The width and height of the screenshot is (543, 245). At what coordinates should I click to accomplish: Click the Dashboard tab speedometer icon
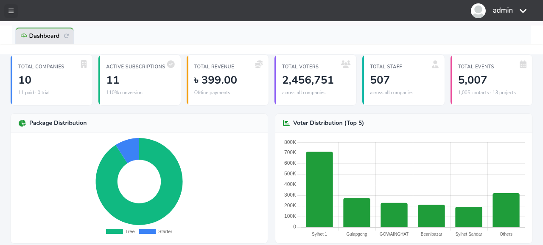tap(24, 36)
